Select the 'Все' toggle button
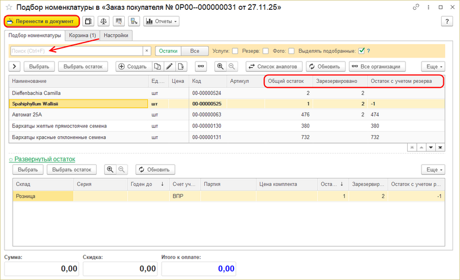This screenshot has width=460, height=280. click(x=195, y=51)
